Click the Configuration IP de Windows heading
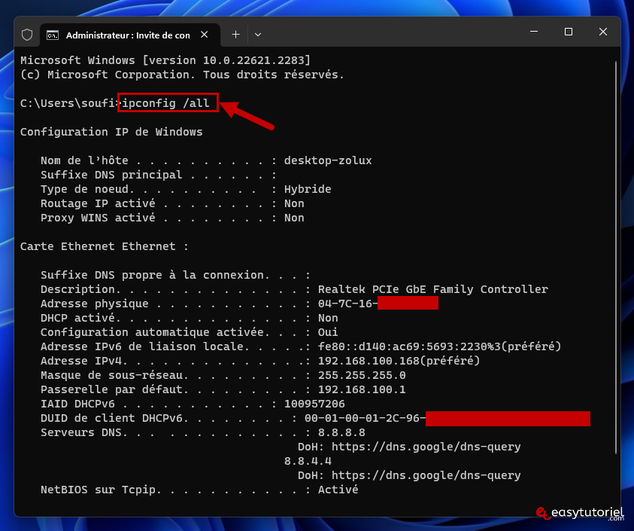Viewport: 634px width, 531px height. (x=111, y=132)
